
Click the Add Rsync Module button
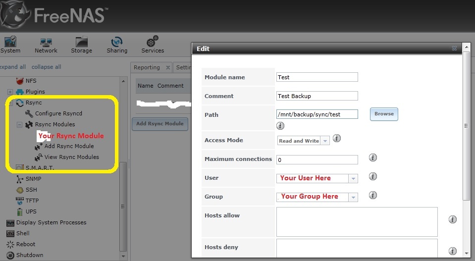click(160, 124)
